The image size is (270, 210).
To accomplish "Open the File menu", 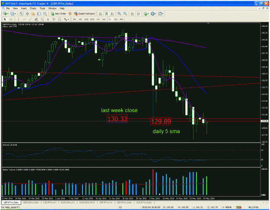I will (8, 8).
